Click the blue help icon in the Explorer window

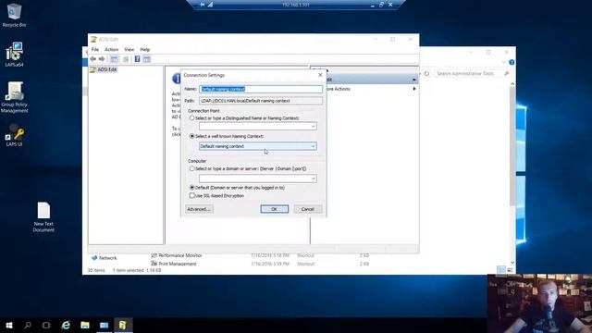point(512,62)
